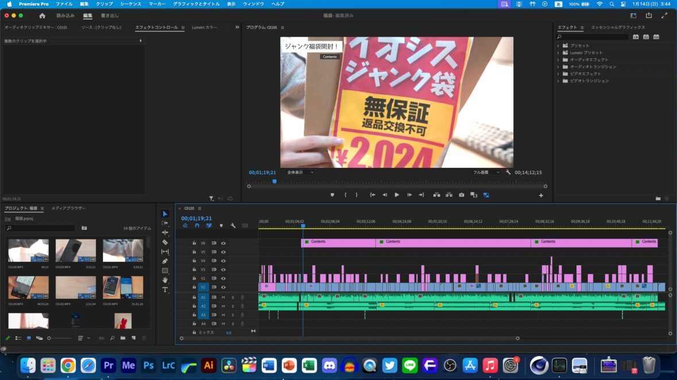Expand the オーディオトランジション folder
The image size is (677, 380).
tap(558, 67)
